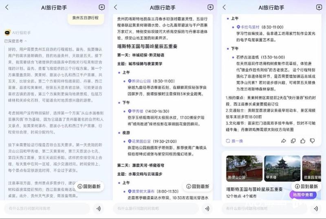
Task: Focus the input field under the day-two itinerary
Action: [156, 208]
